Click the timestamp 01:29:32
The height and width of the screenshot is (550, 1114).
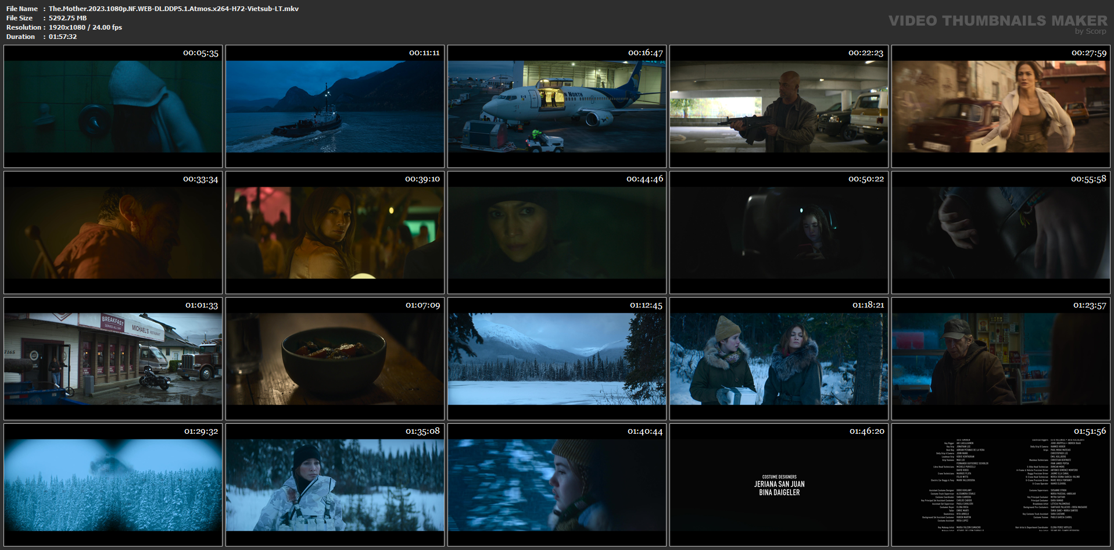pyautogui.click(x=201, y=431)
